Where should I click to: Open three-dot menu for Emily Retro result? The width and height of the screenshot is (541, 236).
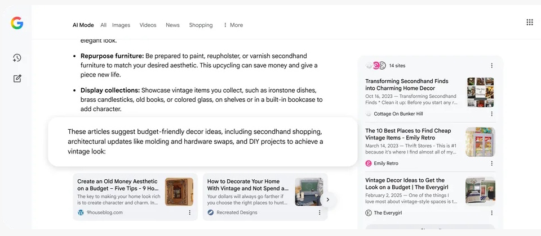(x=491, y=164)
